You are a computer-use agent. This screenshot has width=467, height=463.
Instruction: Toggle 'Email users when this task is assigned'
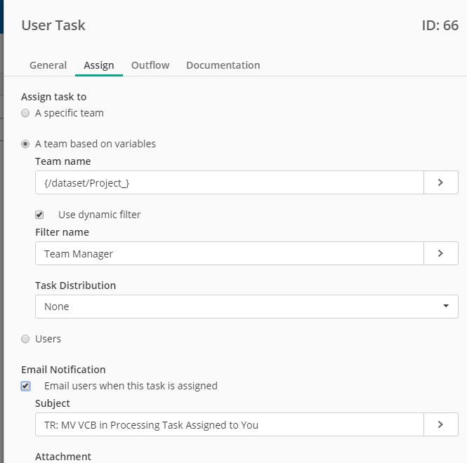[26, 386]
